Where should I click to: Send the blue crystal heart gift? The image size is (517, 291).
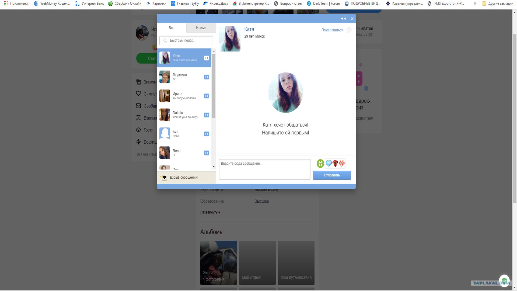[x=329, y=163]
